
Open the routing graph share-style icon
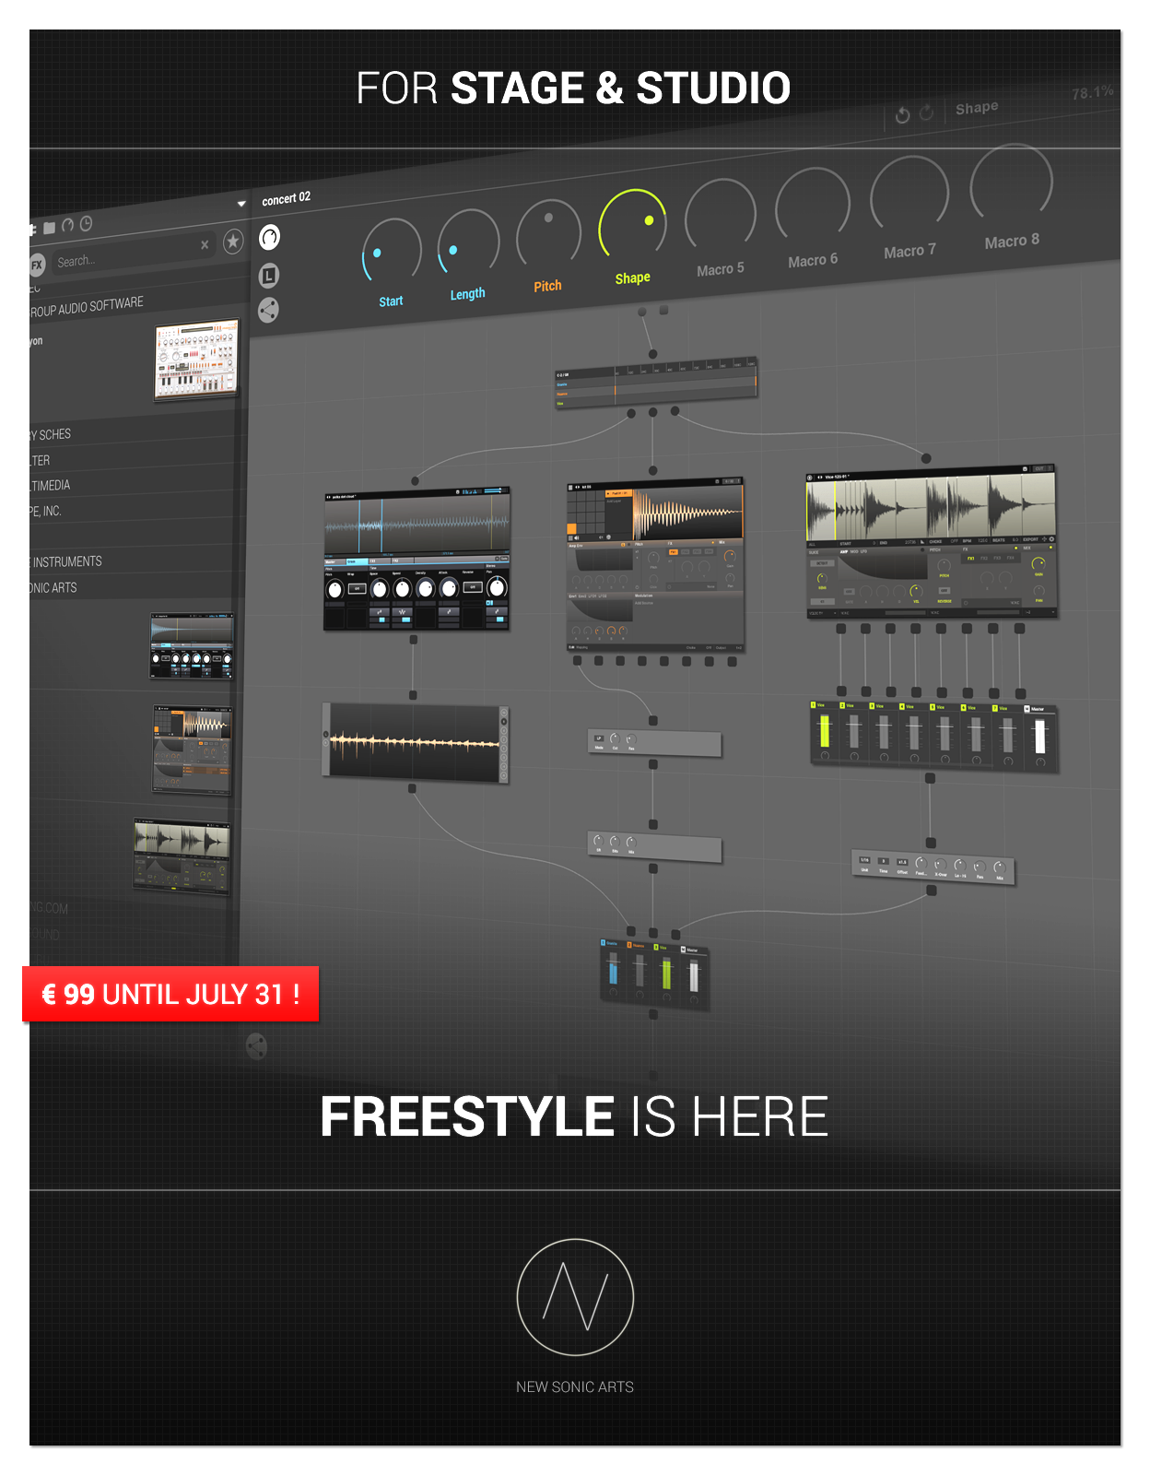coord(268,310)
